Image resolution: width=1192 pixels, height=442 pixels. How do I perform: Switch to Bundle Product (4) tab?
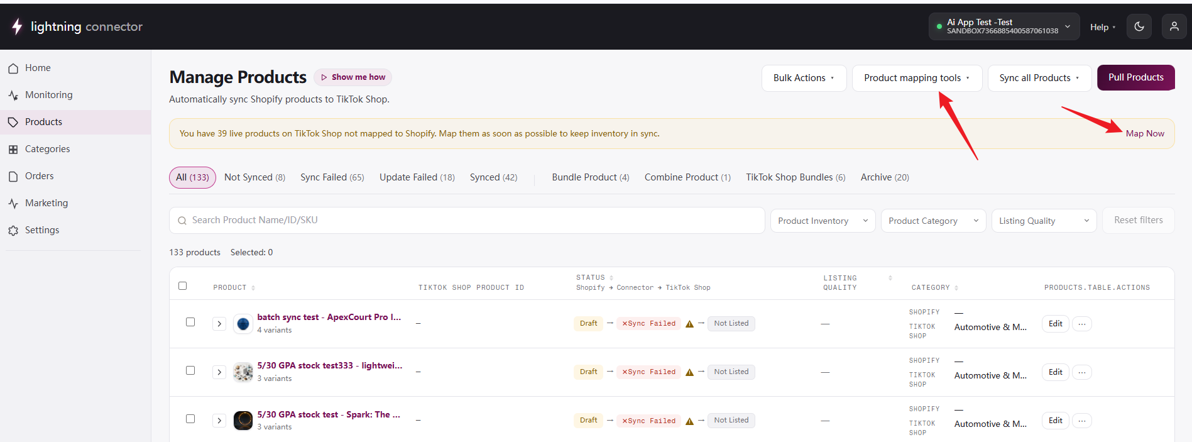click(591, 177)
